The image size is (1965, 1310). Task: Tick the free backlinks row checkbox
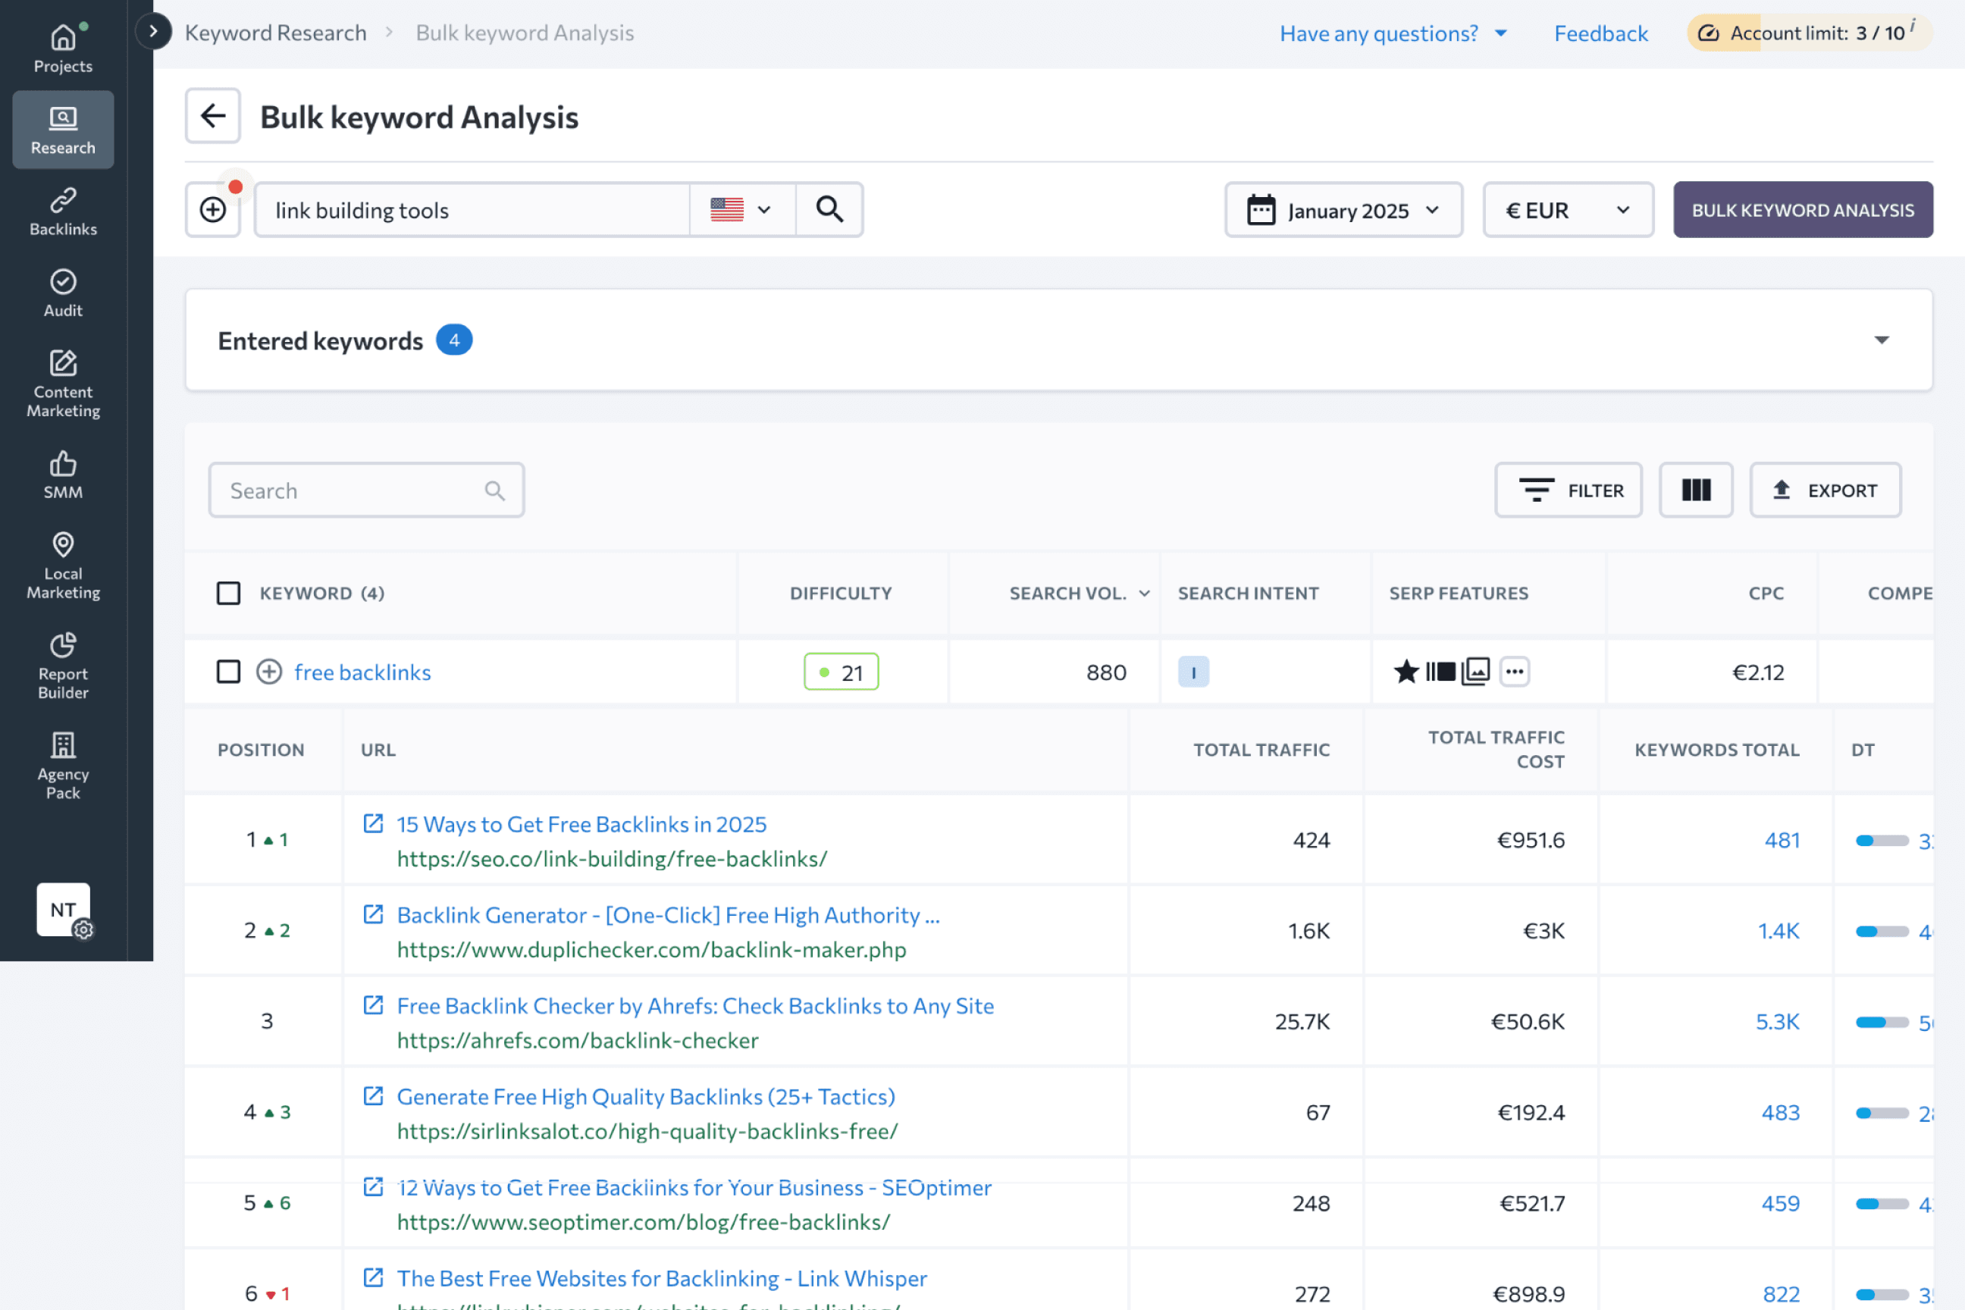click(x=228, y=672)
